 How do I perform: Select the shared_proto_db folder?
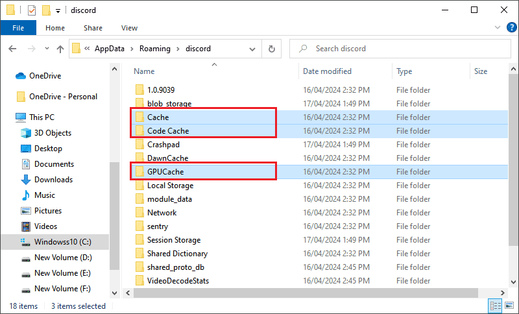pos(176,267)
